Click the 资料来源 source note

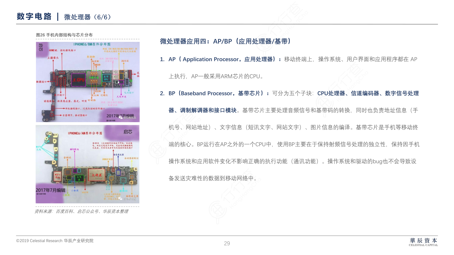81,212
